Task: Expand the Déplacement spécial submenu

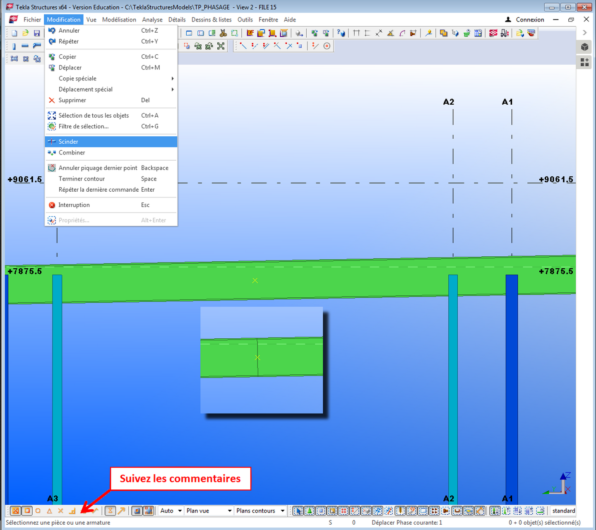Action: (x=111, y=89)
